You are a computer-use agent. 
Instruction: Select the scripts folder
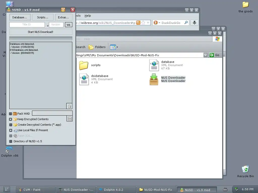(x=90, y=65)
